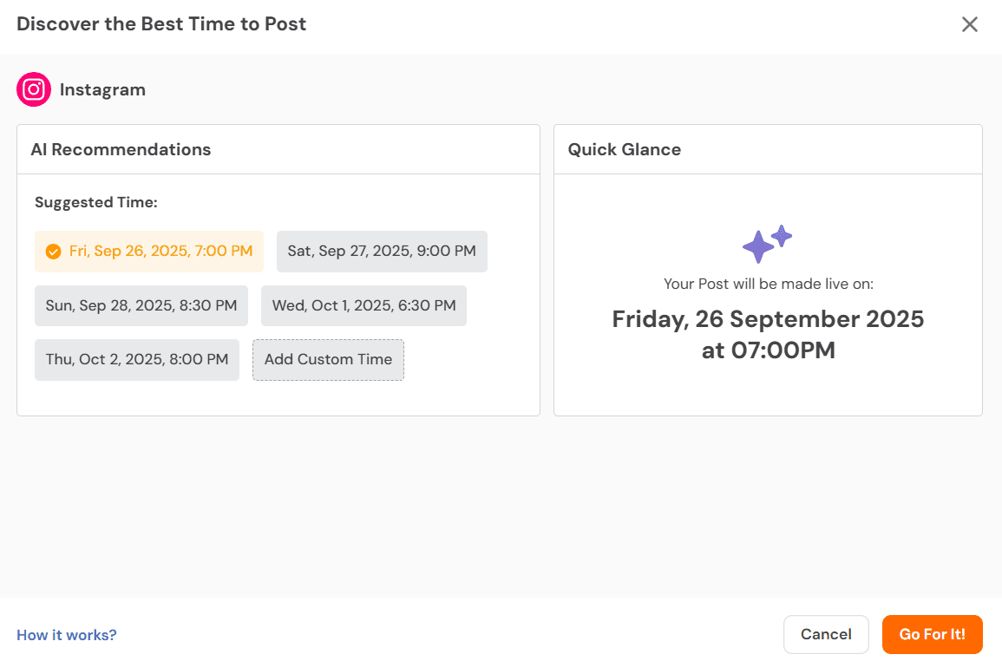Click the Instagram label next to its icon
This screenshot has width=1002, height=661.
point(102,89)
